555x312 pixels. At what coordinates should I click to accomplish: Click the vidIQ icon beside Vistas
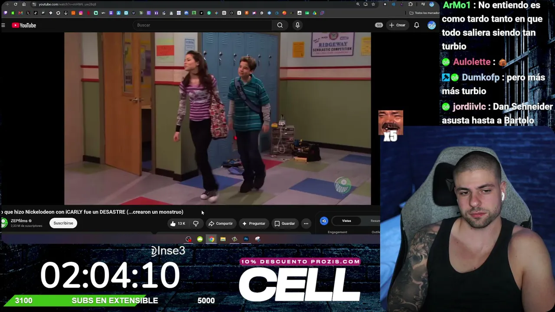pos(324,221)
